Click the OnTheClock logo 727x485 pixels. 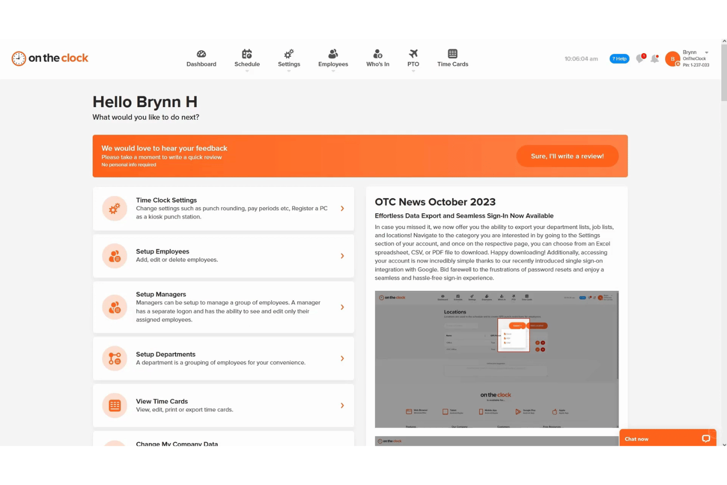coord(50,58)
